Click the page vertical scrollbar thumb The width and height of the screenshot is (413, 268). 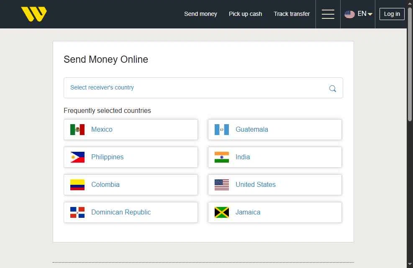pos(410,64)
